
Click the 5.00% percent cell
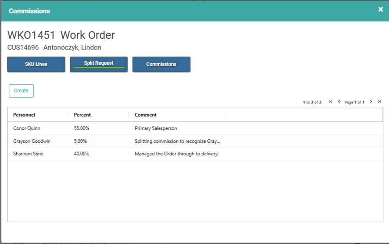pos(80,141)
